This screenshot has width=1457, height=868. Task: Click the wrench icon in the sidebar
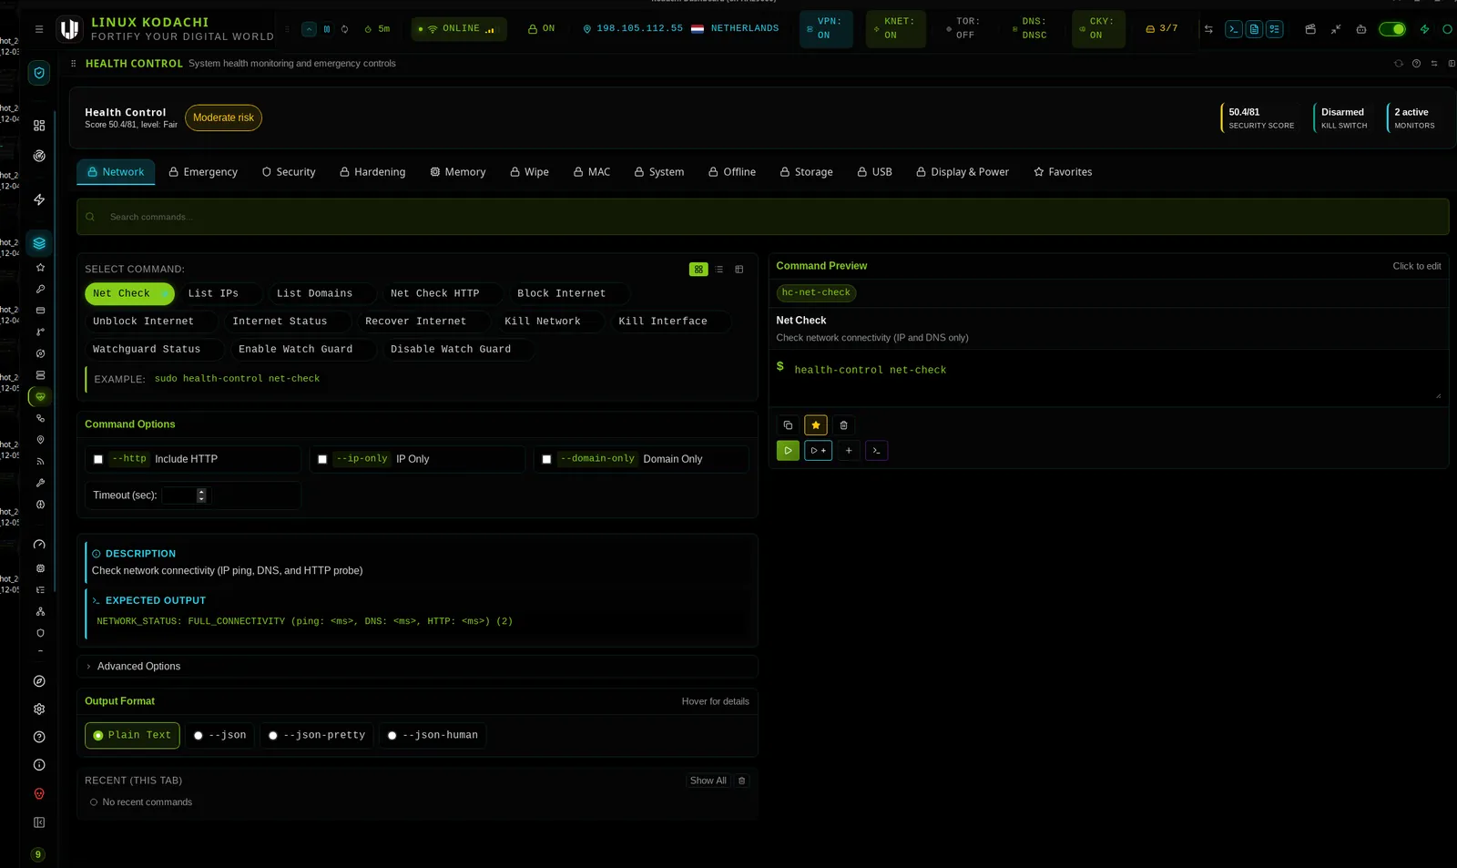[40, 483]
